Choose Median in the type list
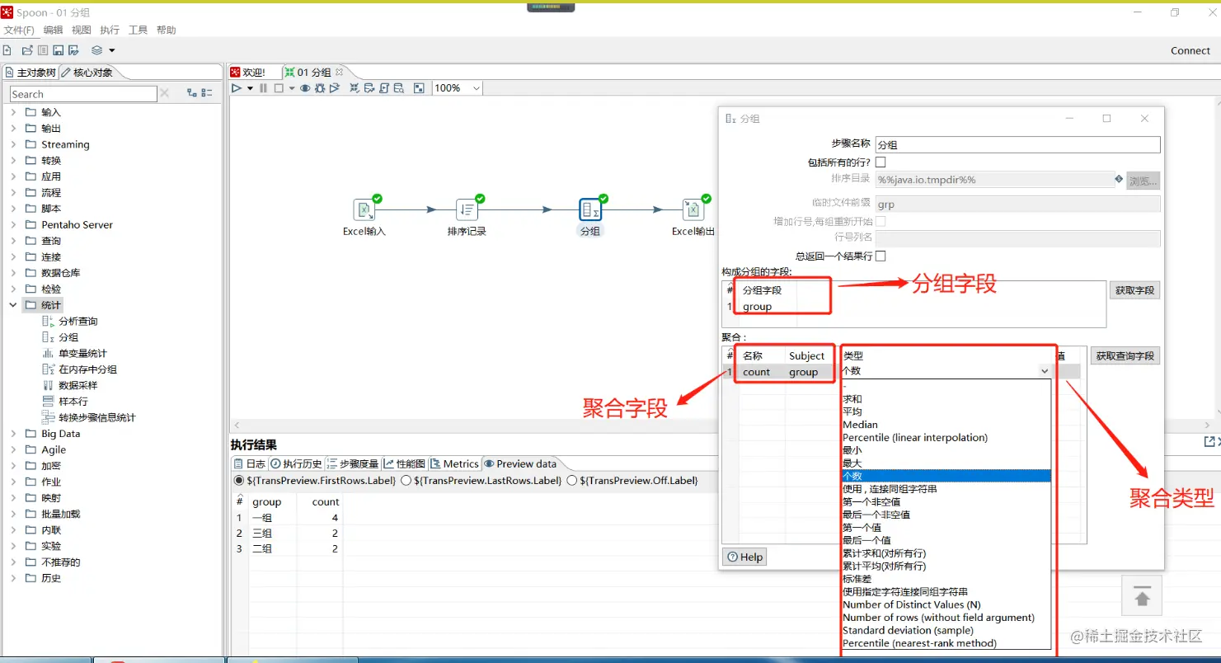1221x663 pixels. [x=860, y=425]
